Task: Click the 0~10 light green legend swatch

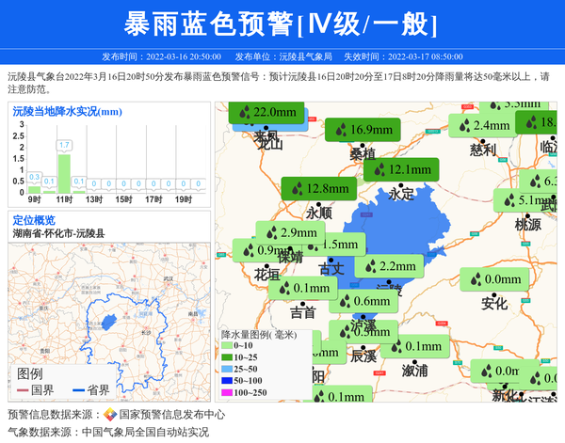Action: [x=226, y=346]
